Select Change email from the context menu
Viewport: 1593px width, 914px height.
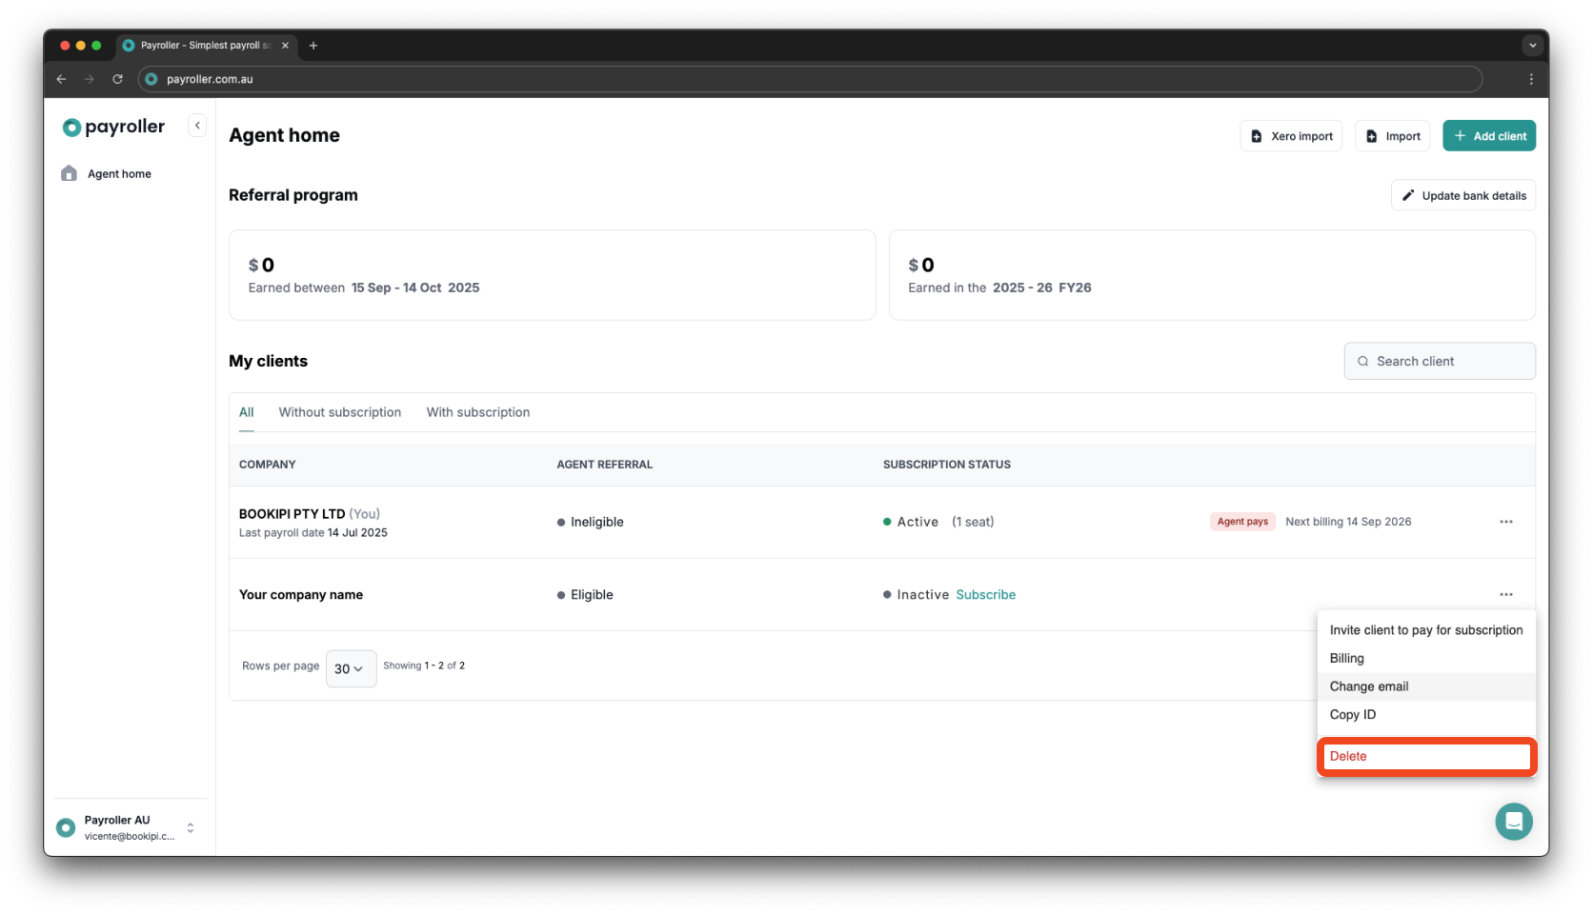[1426, 686]
